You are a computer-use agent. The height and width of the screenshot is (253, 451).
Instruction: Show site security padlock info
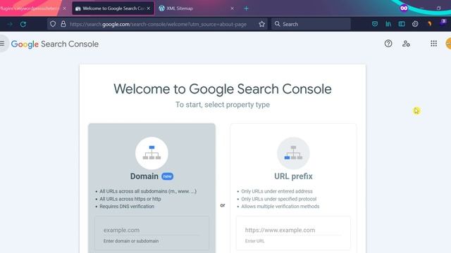click(63, 24)
